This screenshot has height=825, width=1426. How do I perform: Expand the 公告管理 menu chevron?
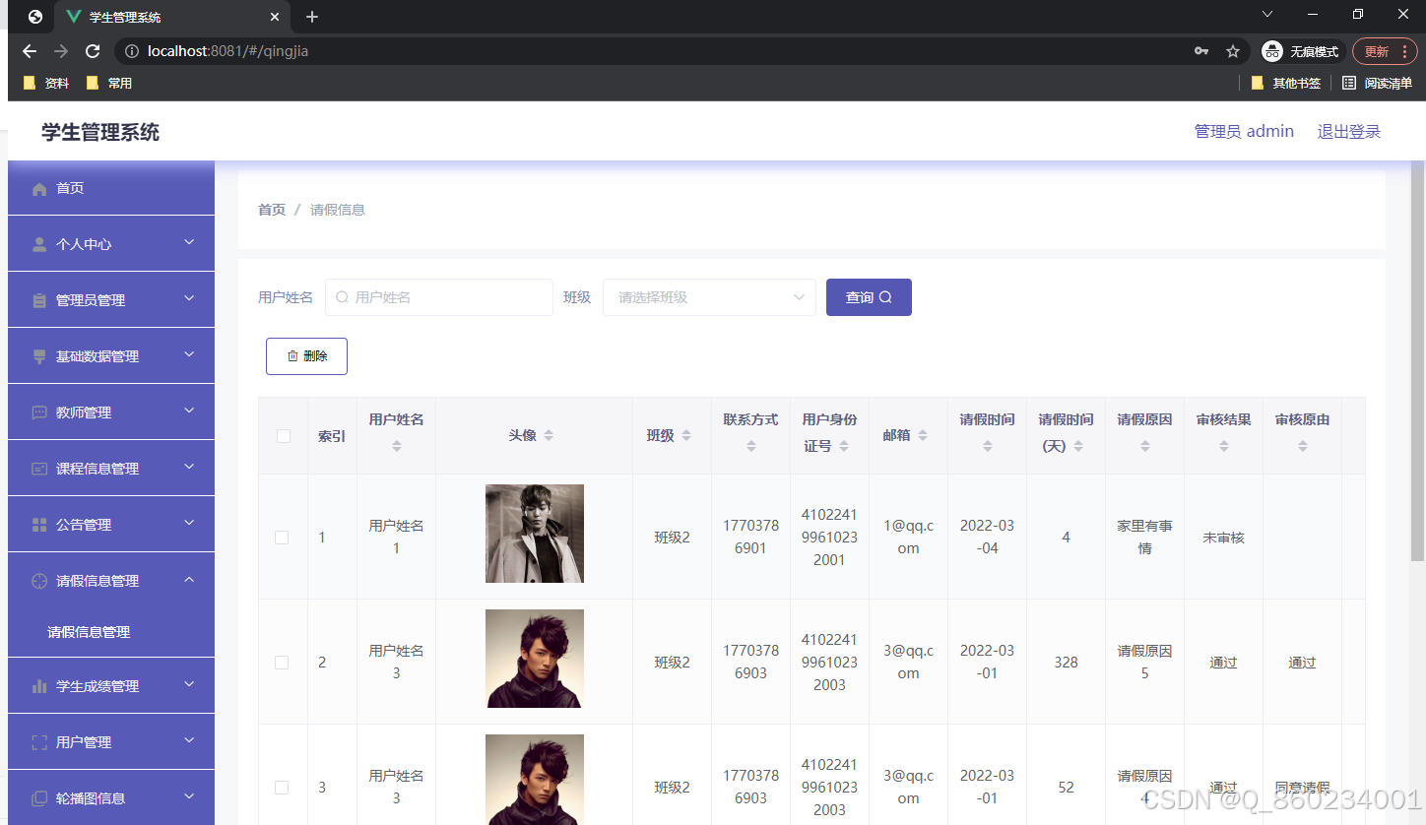click(189, 523)
